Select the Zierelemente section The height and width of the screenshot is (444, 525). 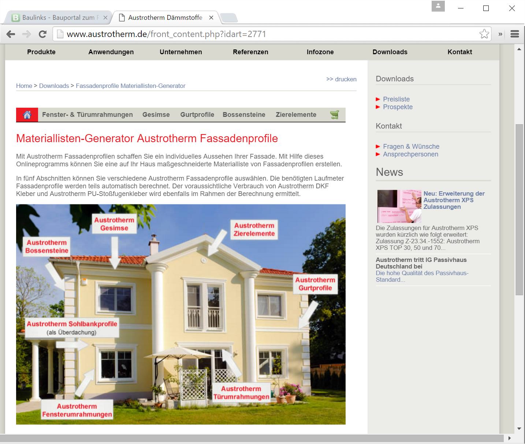pos(296,115)
